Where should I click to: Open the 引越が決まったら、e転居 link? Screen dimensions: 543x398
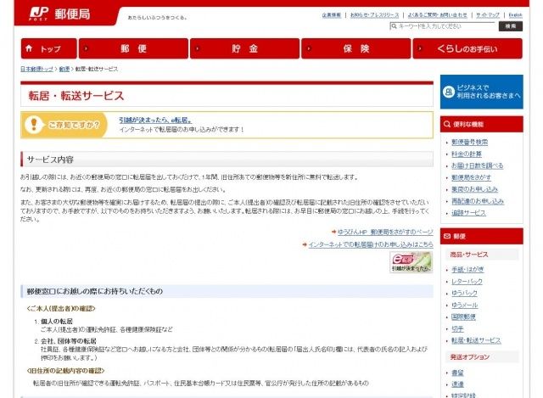coord(154,121)
